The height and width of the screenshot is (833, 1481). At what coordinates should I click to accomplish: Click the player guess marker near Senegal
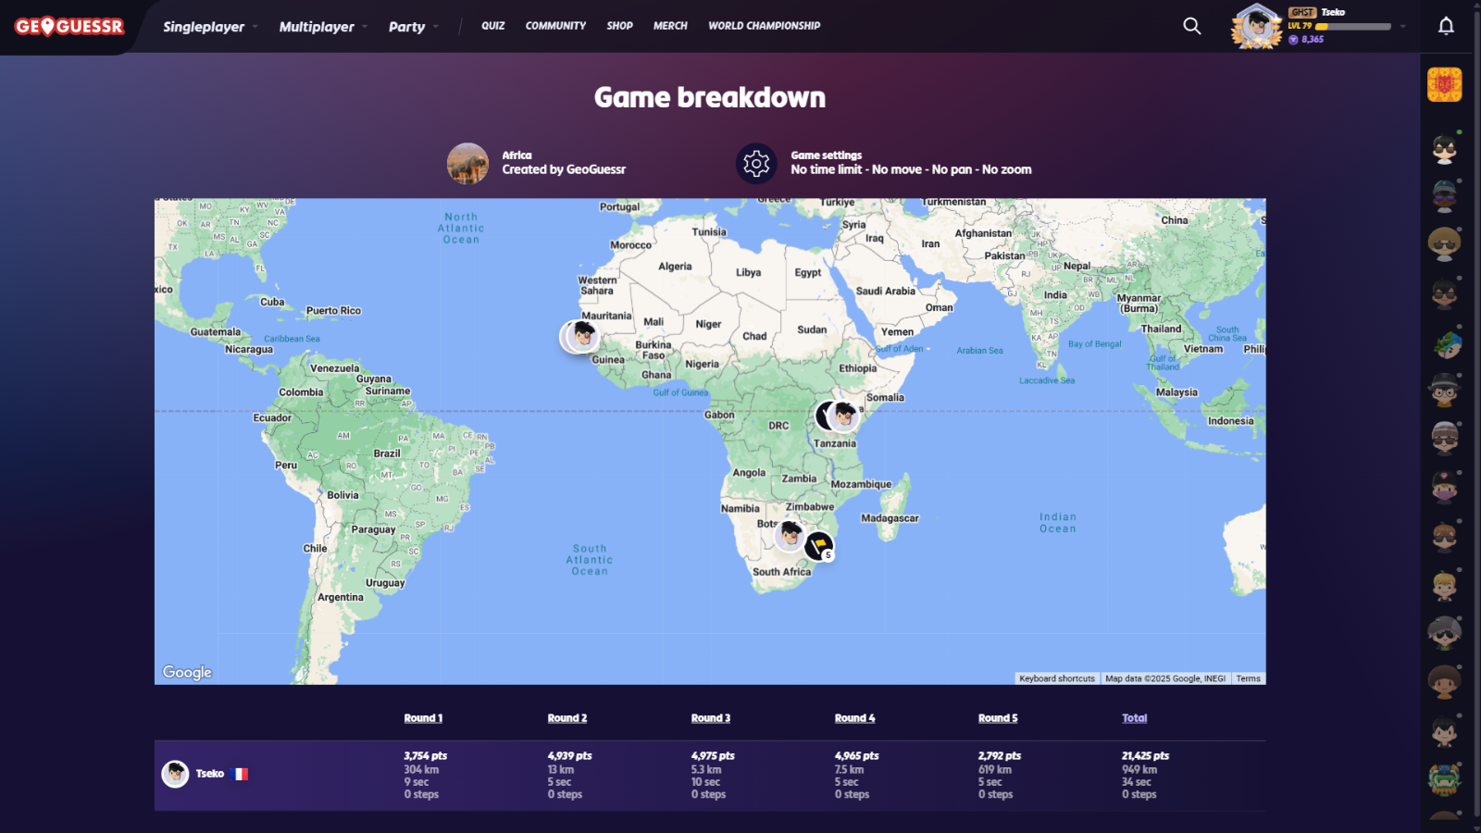pos(583,334)
